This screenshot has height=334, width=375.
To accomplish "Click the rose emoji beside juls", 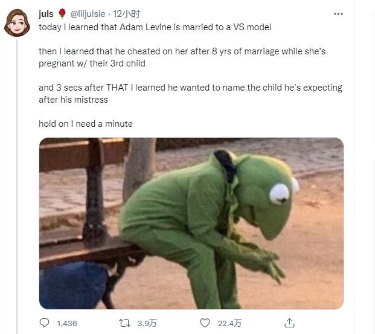I will click(62, 13).
